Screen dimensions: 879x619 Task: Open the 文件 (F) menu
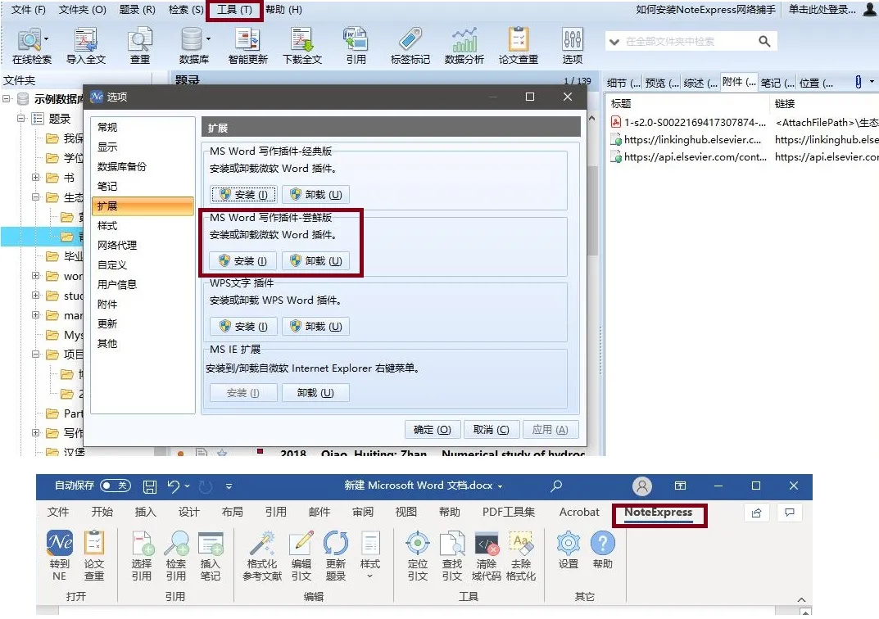pyautogui.click(x=28, y=10)
